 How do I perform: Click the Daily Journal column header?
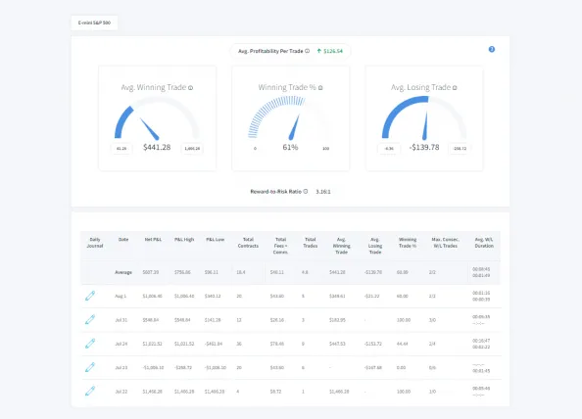coord(95,243)
